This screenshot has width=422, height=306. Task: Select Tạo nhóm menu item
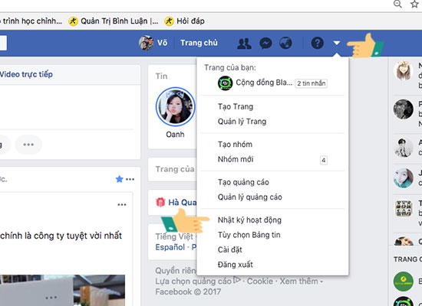235,145
